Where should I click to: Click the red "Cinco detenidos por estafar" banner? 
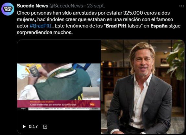[x=59, y=104]
